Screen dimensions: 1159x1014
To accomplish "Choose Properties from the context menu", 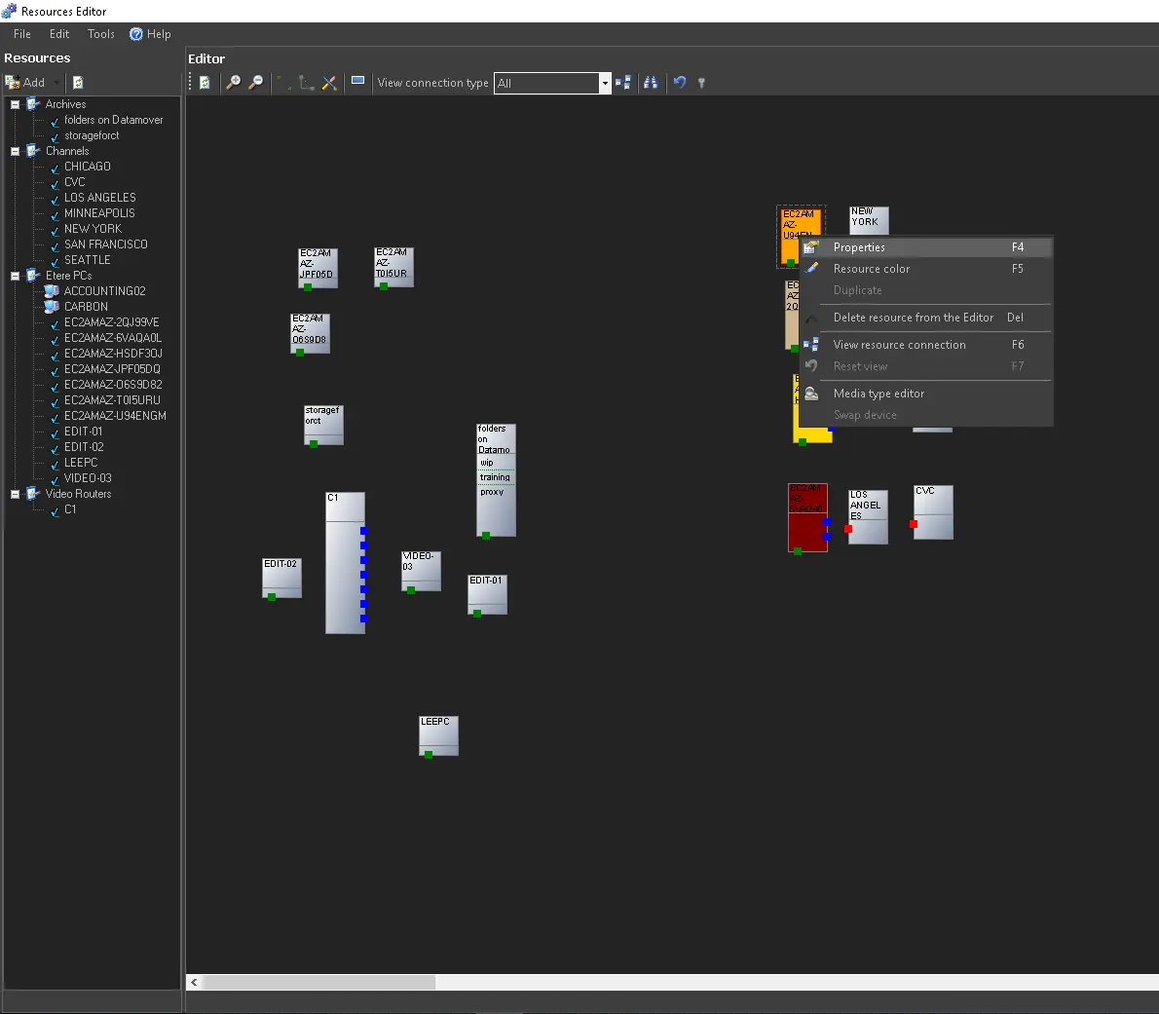I will pyautogui.click(x=859, y=247).
